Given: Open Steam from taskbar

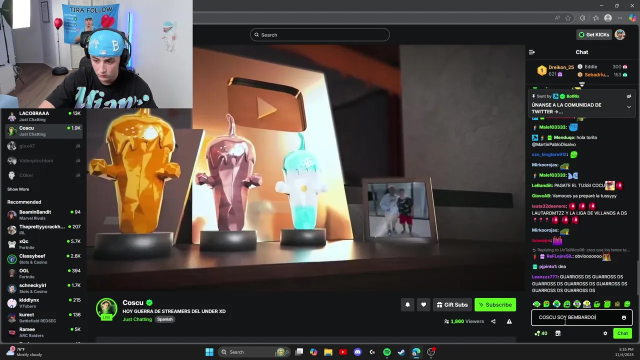Looking at the screenshot, I should [401, 352].
